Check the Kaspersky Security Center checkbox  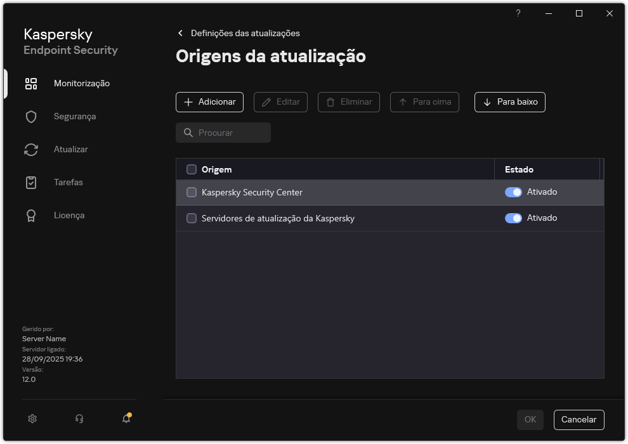[x=192, y=192]
